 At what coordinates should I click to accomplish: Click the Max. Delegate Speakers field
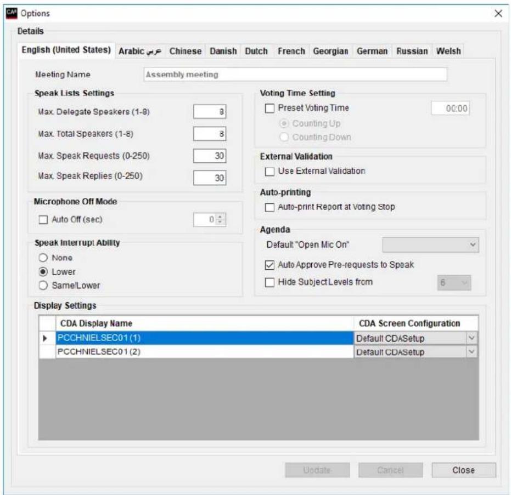click(x=210, y=112)
